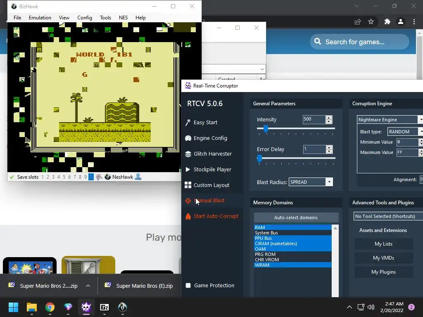This screenshot has width=423, height=317.
Task: Open the gem app in taskbar
Action: coord(68,307)
